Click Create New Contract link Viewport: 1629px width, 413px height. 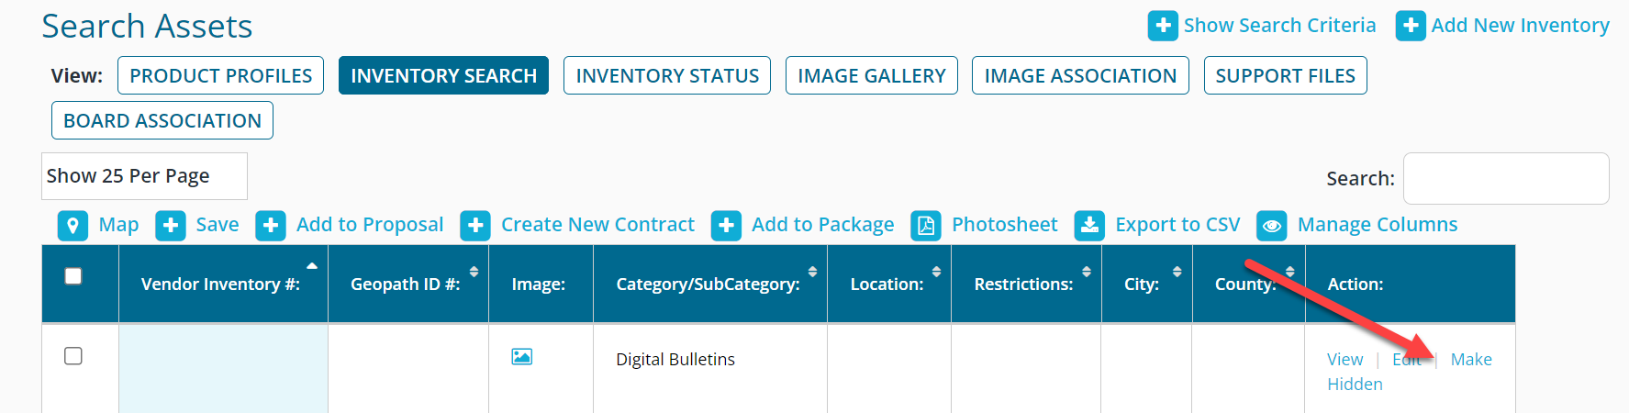coord(597,225)
